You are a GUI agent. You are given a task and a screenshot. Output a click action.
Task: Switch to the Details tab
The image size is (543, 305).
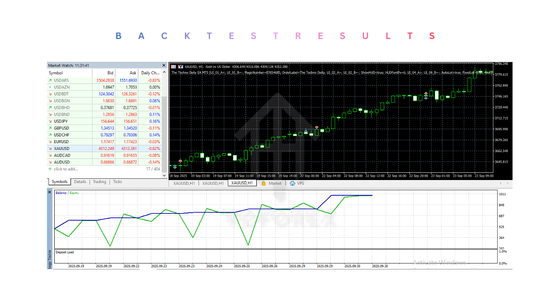click(x=80, y=182)
